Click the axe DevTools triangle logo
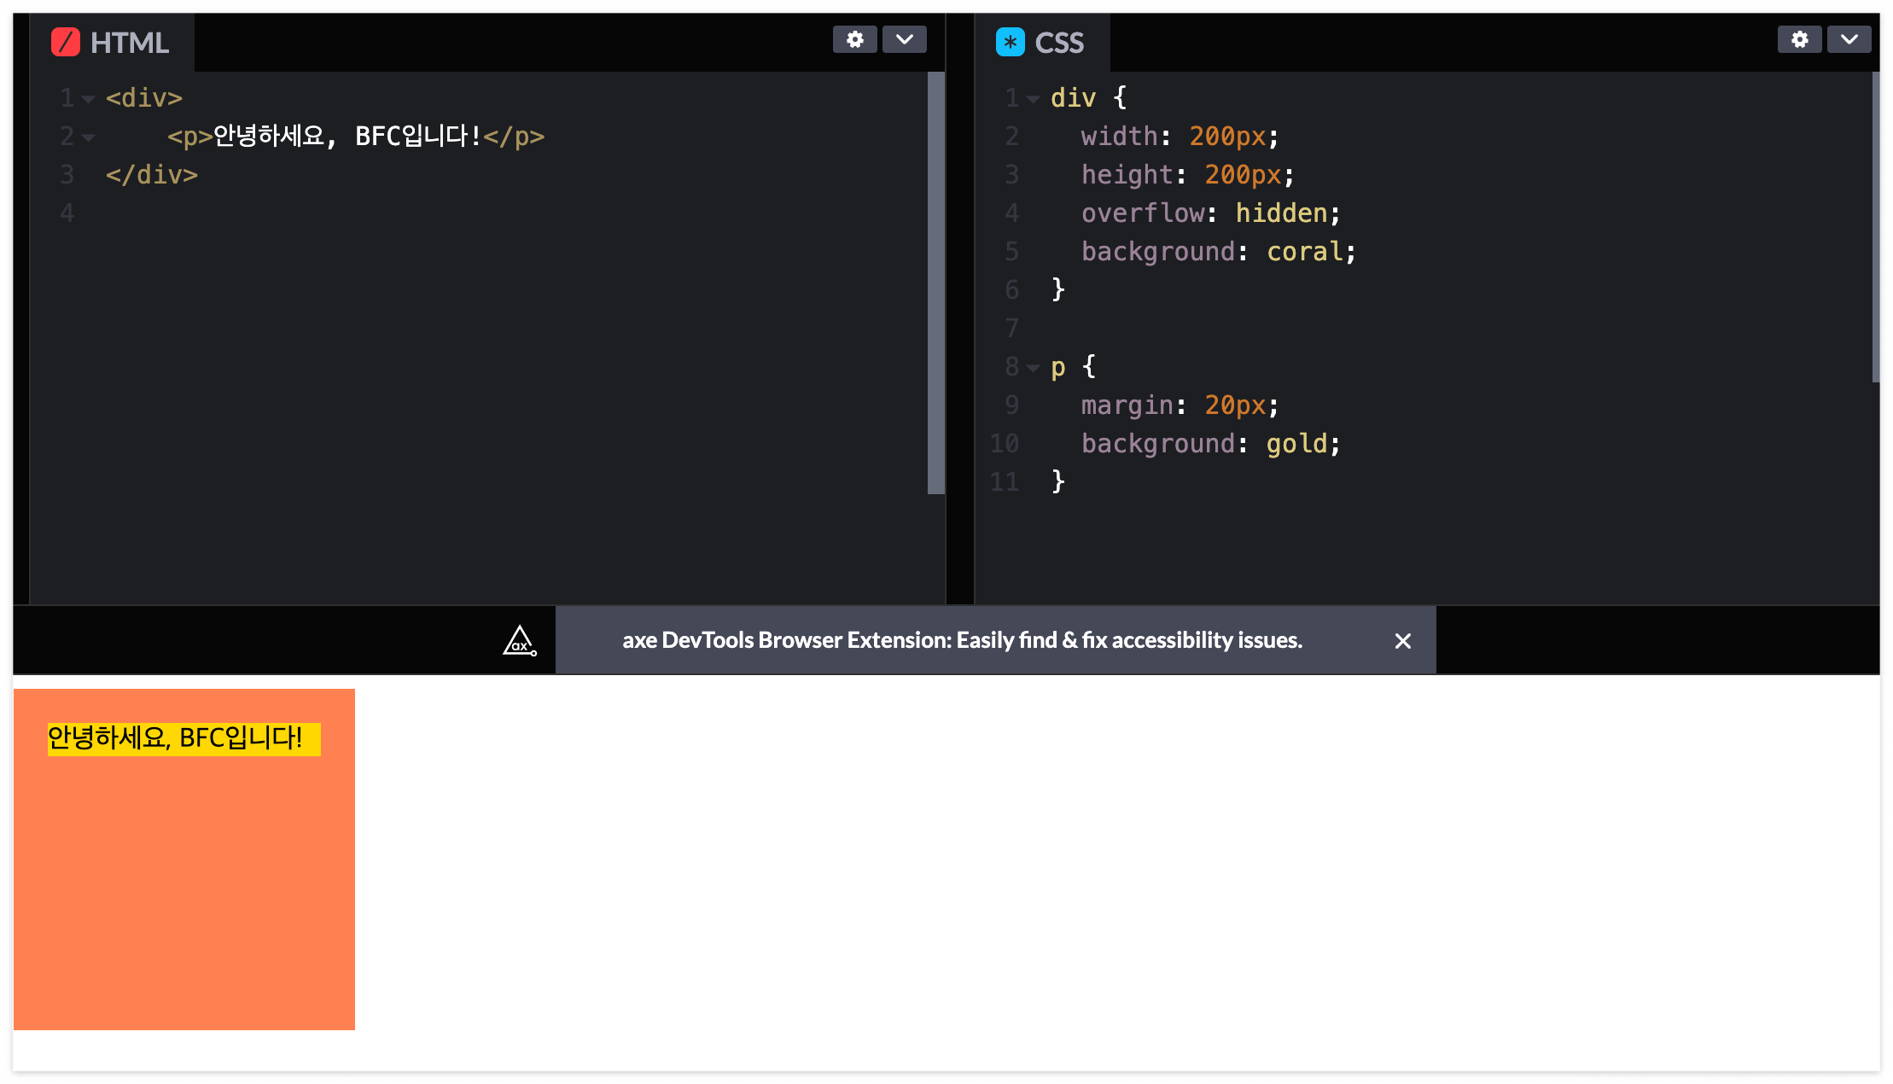The height and width of the screenshot is (1084, 1893). (519, 640)
